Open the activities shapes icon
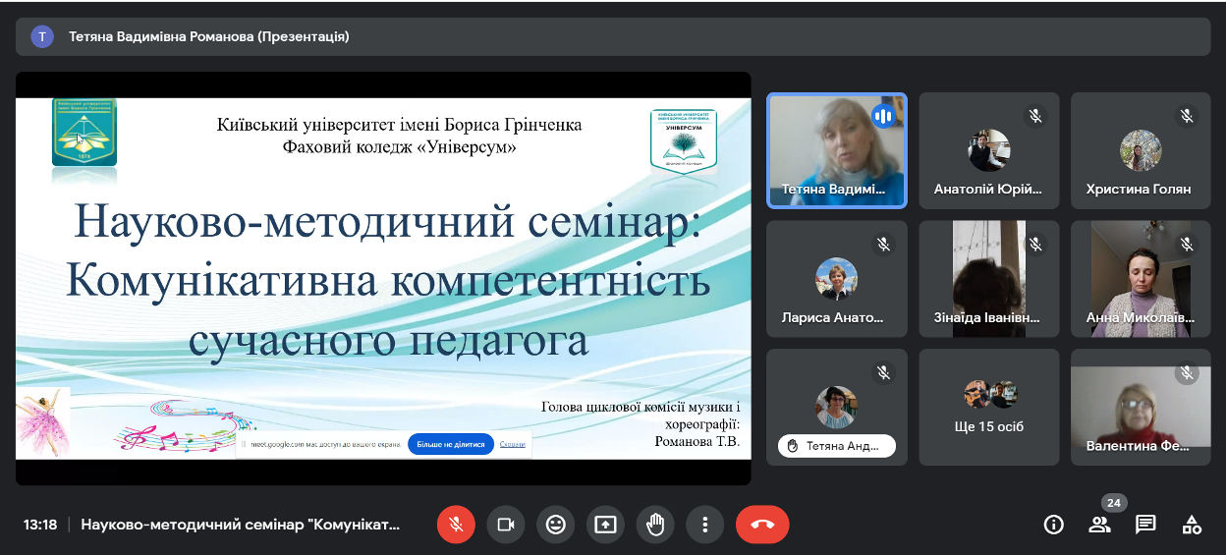This screenshot has width=1226, height=555. click(x=1192, y=525)
